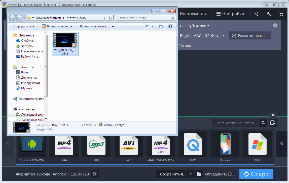This screenshot has width=289, height=183.
Task: Click the Редактировать button
Action: tap(250, 36)
